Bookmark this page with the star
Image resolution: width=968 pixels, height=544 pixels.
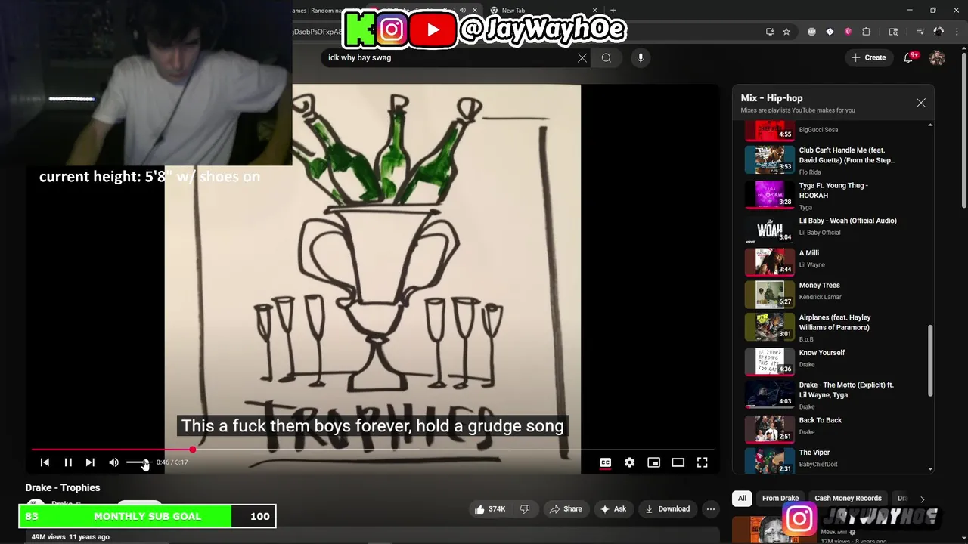(786, 32)
